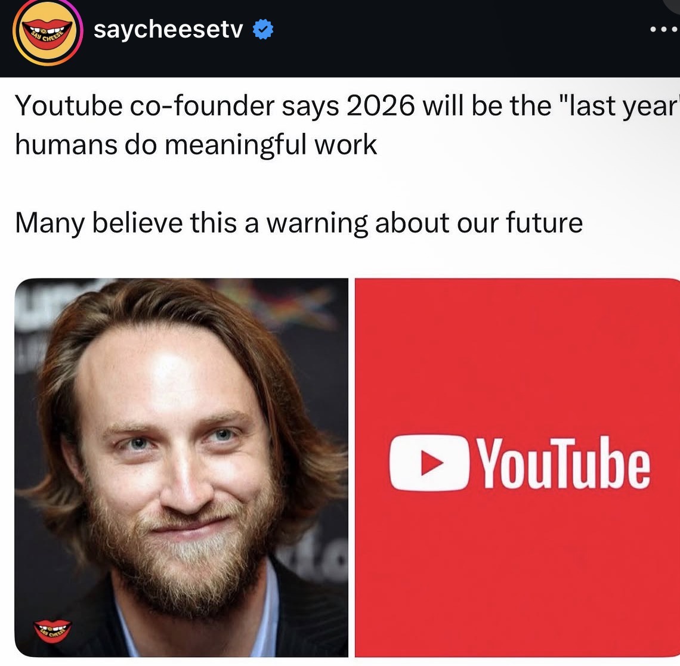Open the three-dot more options menu

(664, 29)
